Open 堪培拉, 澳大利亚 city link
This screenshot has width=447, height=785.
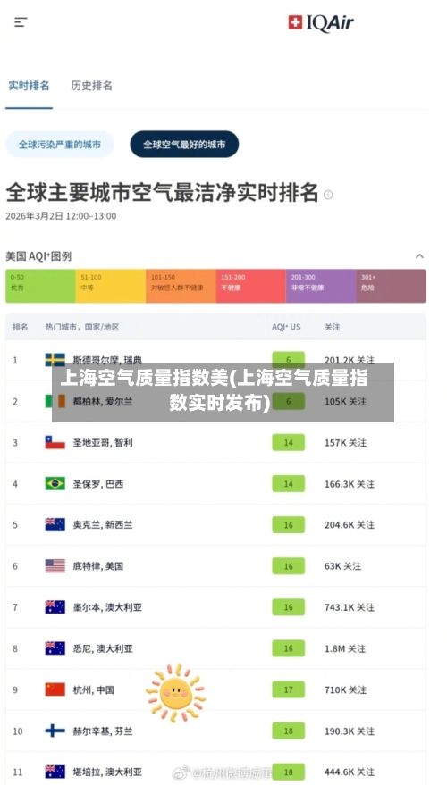pos(107,772)
